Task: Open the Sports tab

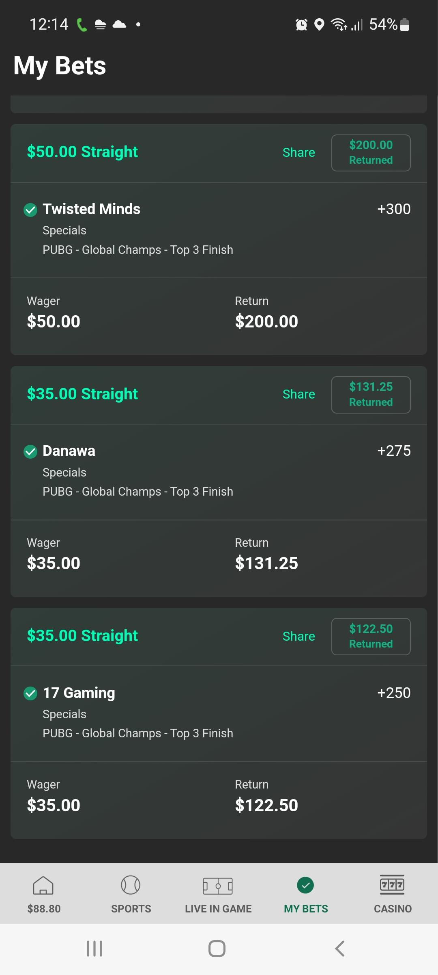Action: point(131,886)
